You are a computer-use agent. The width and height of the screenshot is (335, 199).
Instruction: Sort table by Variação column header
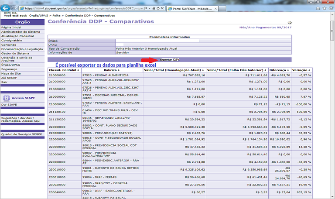tap(301, 69)
